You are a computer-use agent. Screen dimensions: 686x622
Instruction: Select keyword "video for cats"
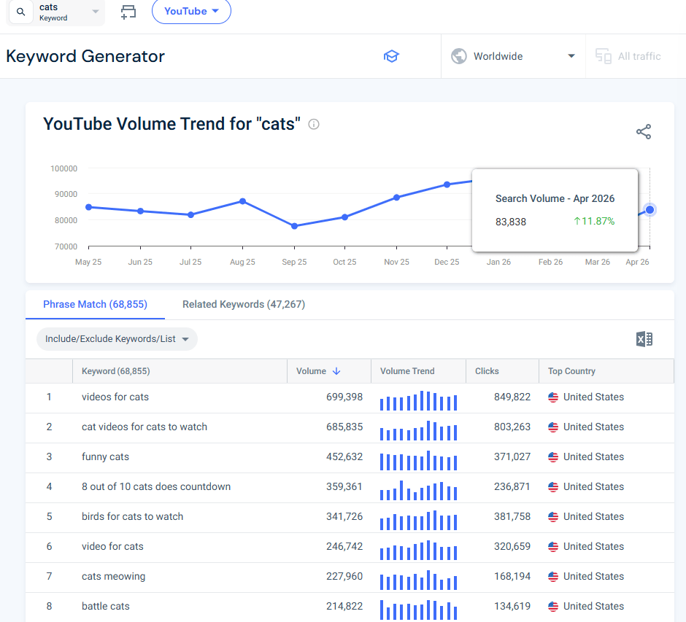[x=112, y=546]
